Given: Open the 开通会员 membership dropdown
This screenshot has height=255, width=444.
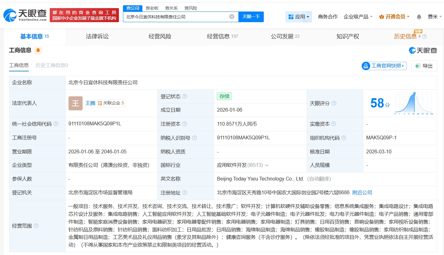Looking at the screenshot, I should (394, 17).
